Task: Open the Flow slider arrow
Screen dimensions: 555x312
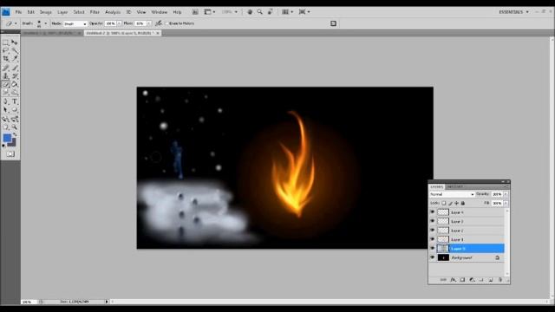Action: tap(148, 23)
